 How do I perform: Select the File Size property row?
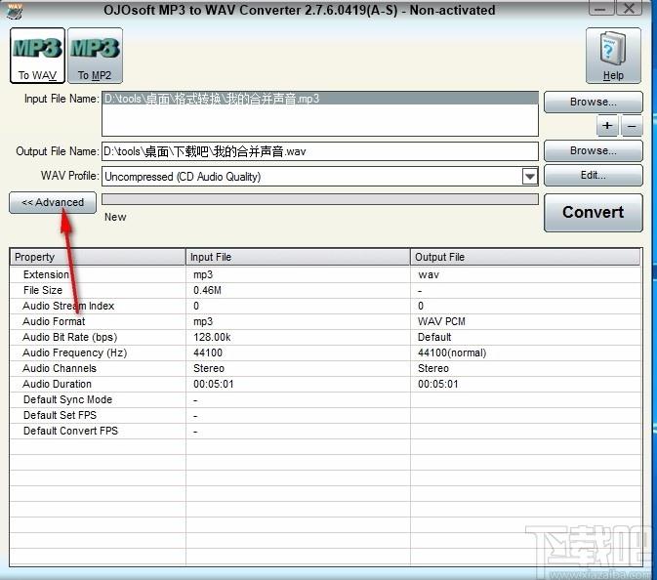pos(325,290)
